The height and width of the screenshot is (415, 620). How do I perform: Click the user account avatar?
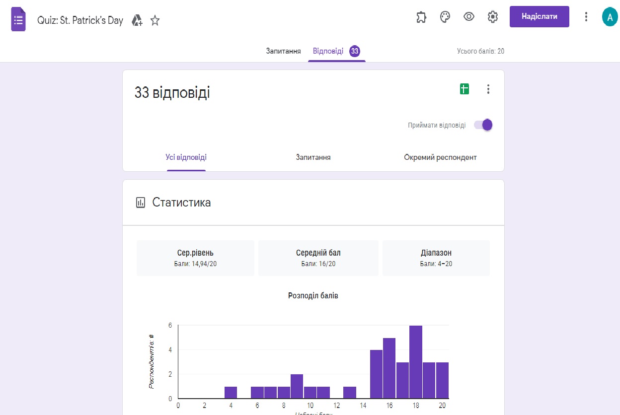tap(609, 17)
